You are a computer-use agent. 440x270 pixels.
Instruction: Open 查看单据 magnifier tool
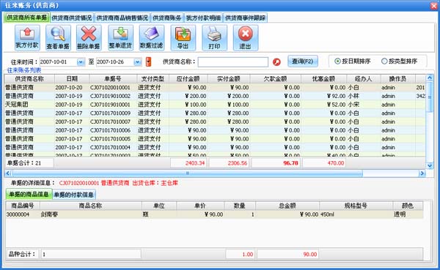coord(58,38)
